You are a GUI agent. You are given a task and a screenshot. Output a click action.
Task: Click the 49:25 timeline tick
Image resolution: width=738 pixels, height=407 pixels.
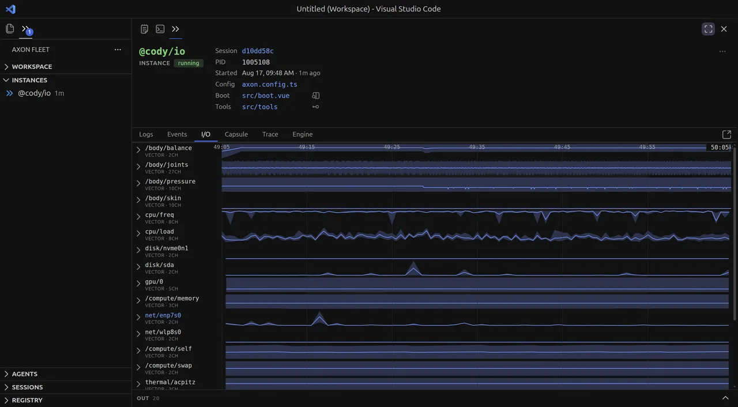pyautogui.click(x=392, y=147)
